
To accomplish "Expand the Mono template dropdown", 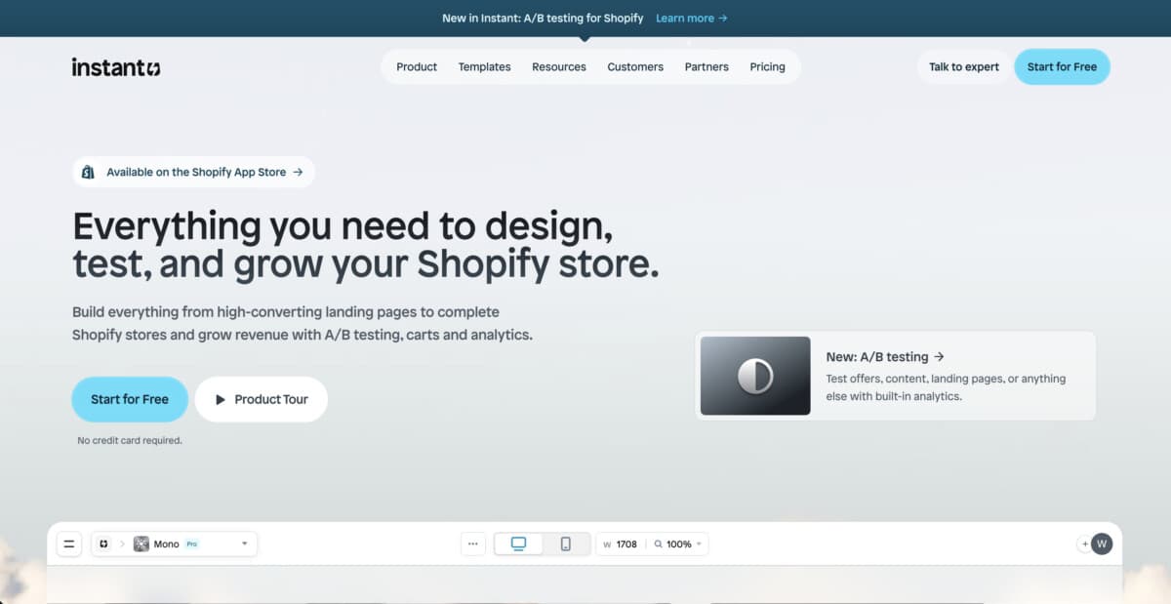I will point(244,544).
